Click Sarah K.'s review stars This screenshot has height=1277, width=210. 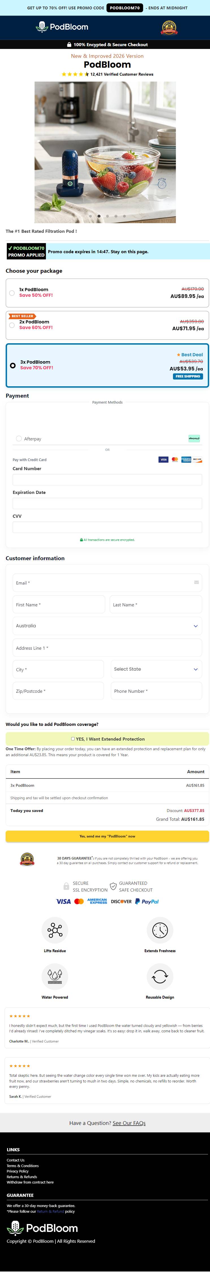pyautogui.click(x=20, y=1066)
